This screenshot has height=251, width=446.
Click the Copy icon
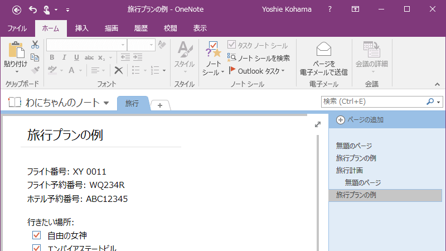[x=35, y=57]
